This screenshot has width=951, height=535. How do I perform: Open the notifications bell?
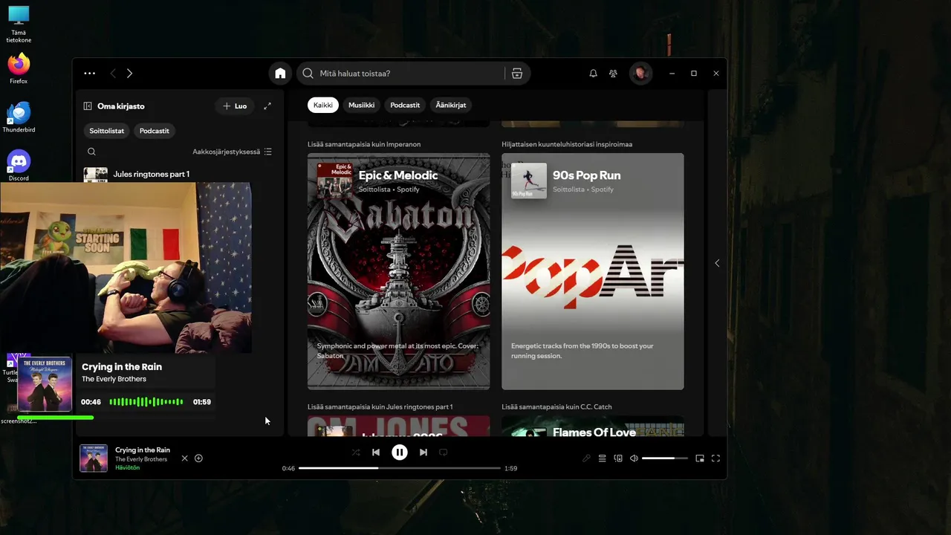593,74
